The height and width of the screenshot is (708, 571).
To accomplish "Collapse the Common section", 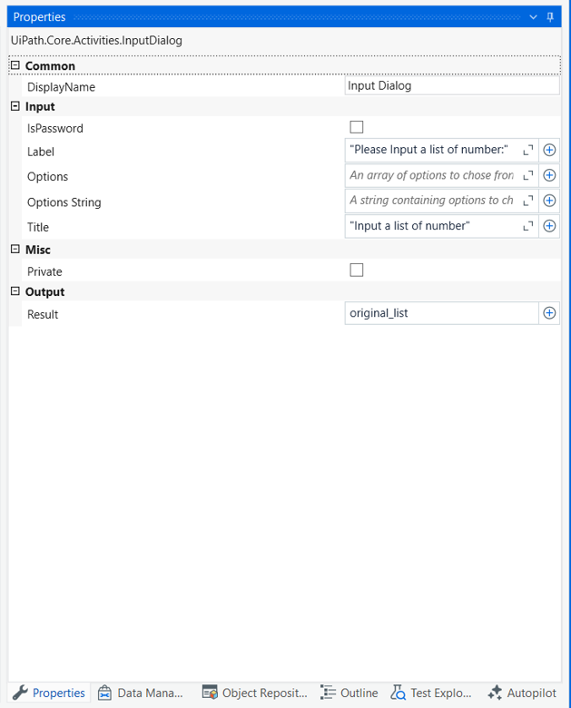I will click(15, 65).
